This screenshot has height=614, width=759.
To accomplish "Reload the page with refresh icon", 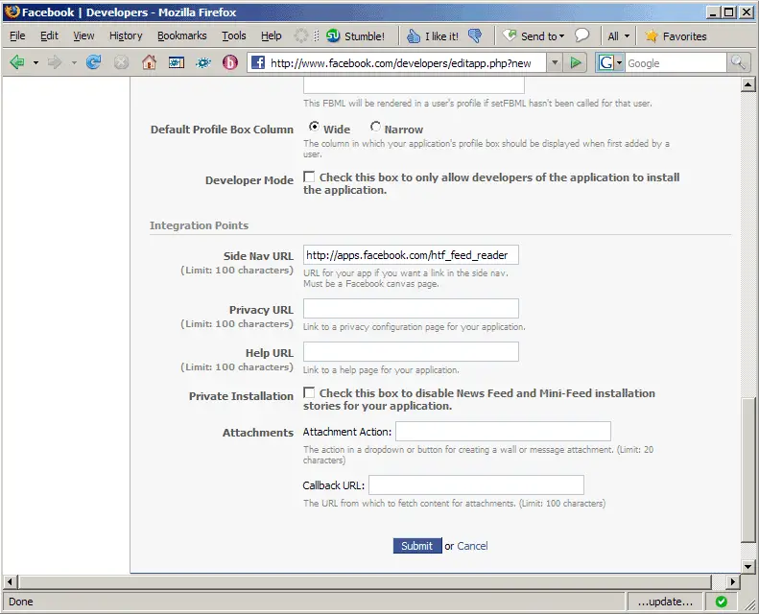I will pyautogui.click(x=93, y=62).
